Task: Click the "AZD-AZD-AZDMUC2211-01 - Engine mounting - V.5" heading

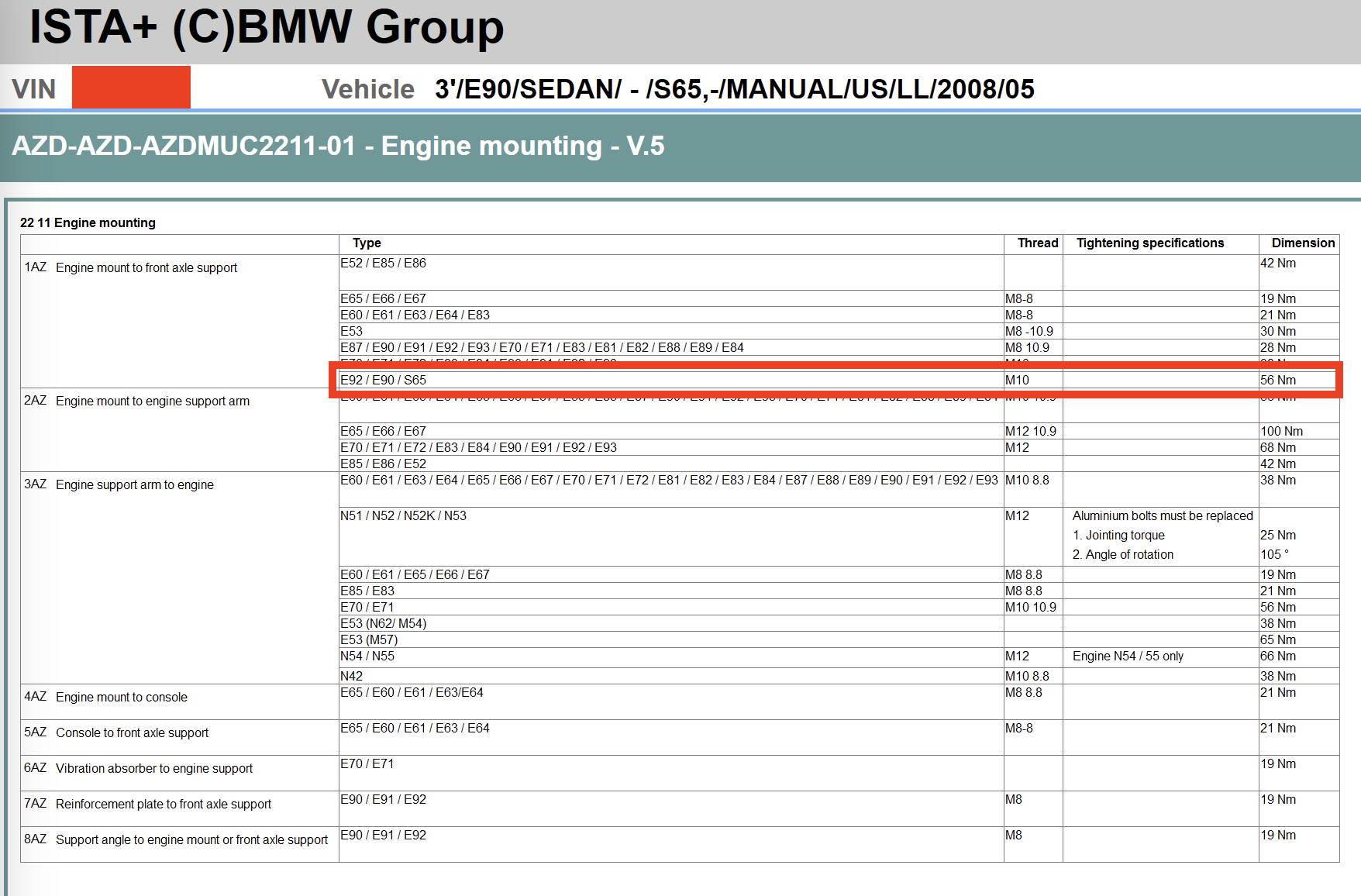Action: pos(339,146)
